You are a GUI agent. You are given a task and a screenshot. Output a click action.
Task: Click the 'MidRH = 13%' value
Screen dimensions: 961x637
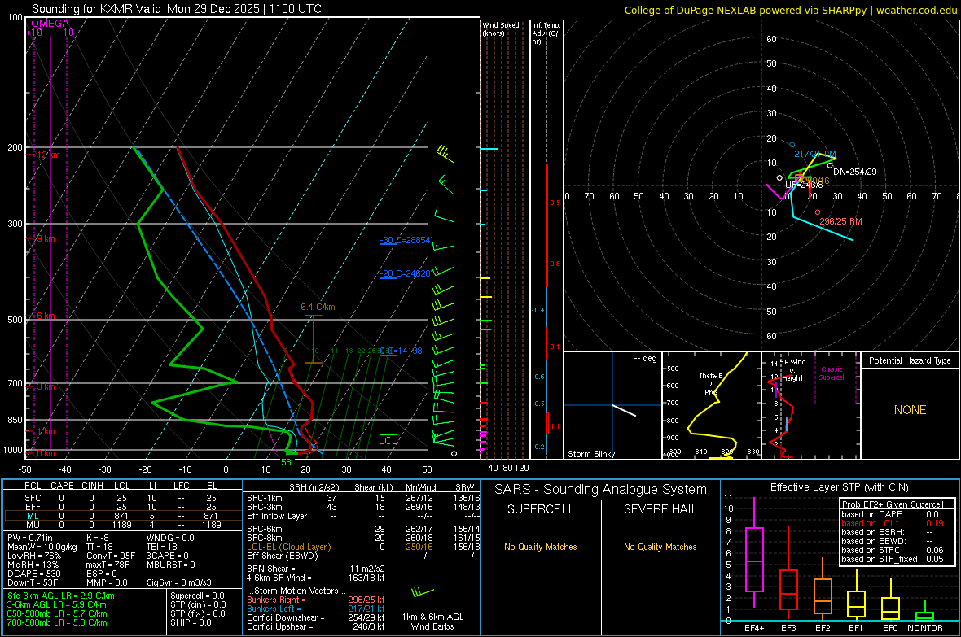tap(33, 565)
